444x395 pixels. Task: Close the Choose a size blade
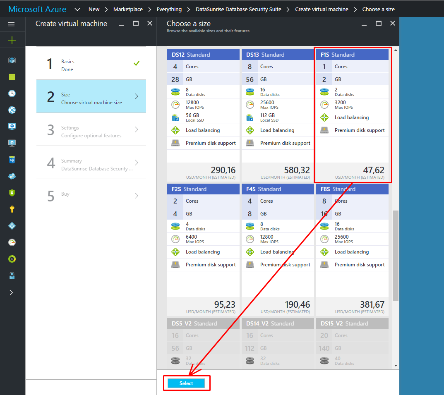[x=392, y=24]
